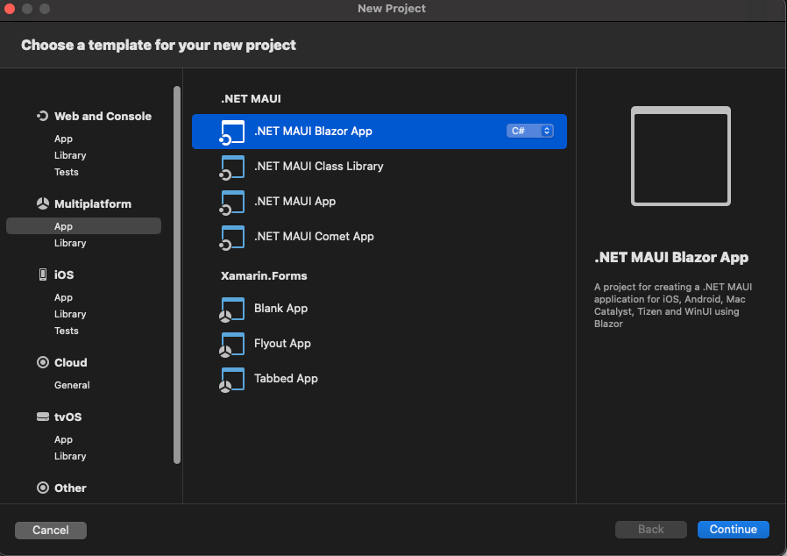This screenshot has width=787, height=556.
Task: Click the .NET MAUI Comet App template icon
Action: [232, 238]
